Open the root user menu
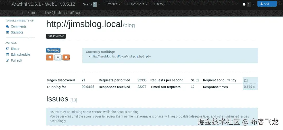This screenshot has height=130, width=283. pos(267,4)
